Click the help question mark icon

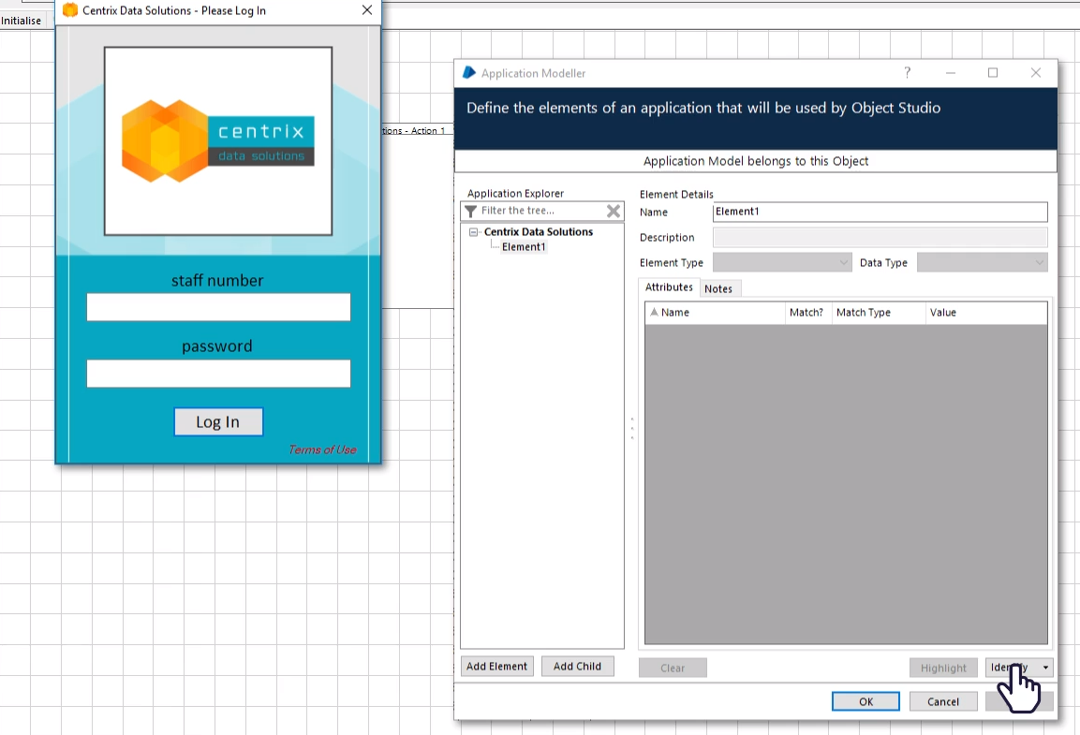point(907,72)
